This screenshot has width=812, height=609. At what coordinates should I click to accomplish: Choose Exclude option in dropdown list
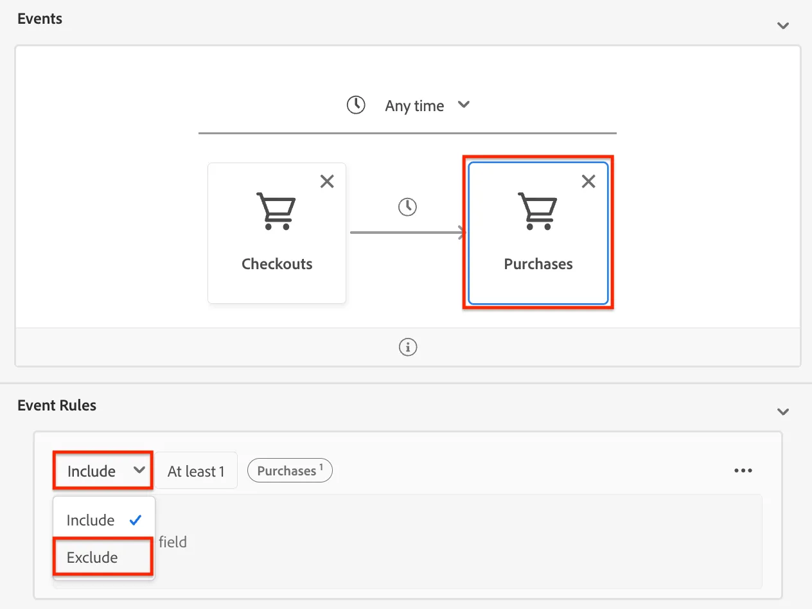pos(103,557)
